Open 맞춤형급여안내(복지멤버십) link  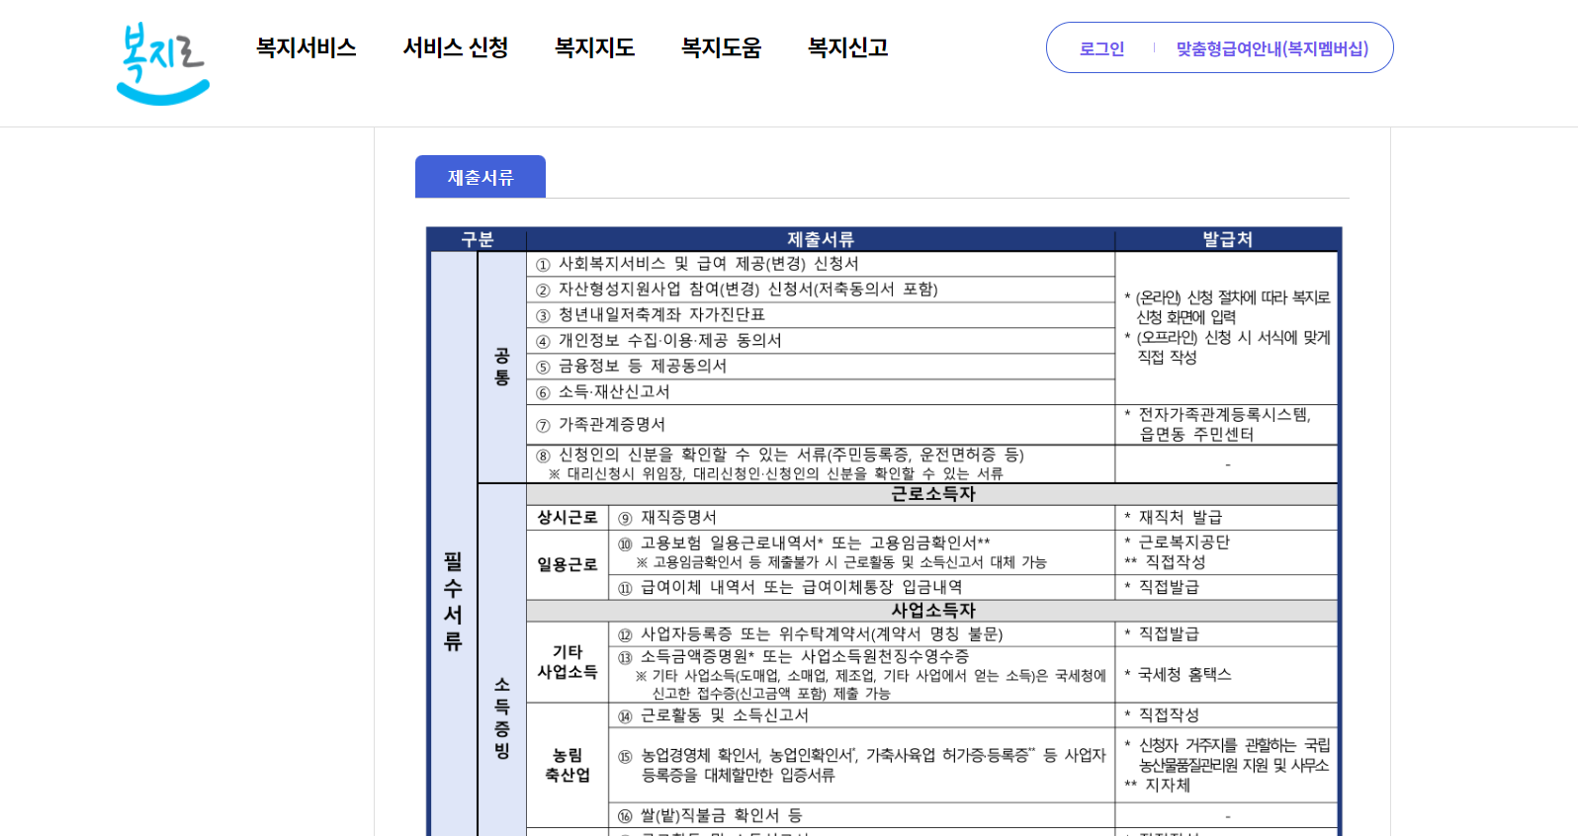click(x=1272, y=48)
